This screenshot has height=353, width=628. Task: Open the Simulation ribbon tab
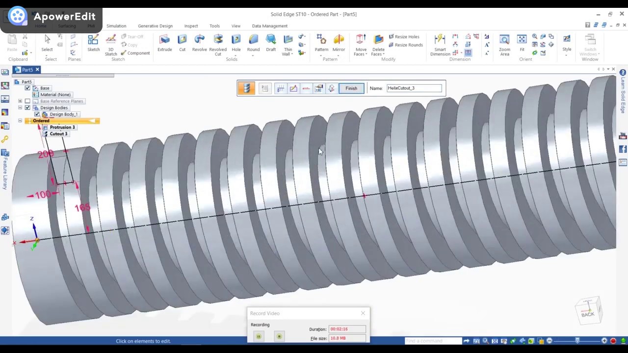[116, 26]
